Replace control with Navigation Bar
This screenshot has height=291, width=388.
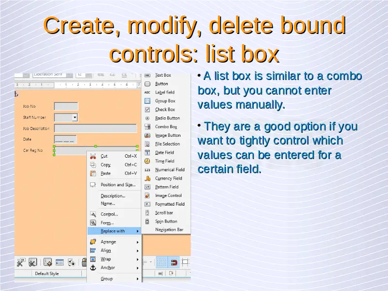click(x=166, y=229)
